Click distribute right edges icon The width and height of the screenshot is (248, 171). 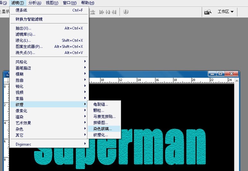[114, 12]
